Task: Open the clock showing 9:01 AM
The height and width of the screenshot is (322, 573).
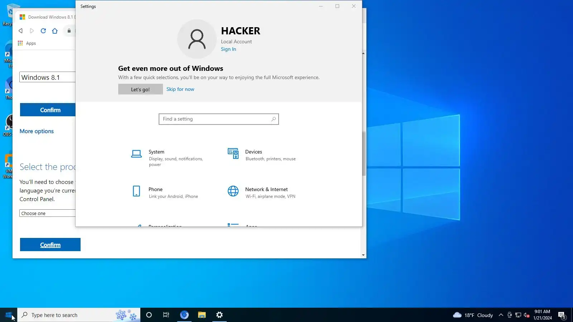Action: pos(543,315)
